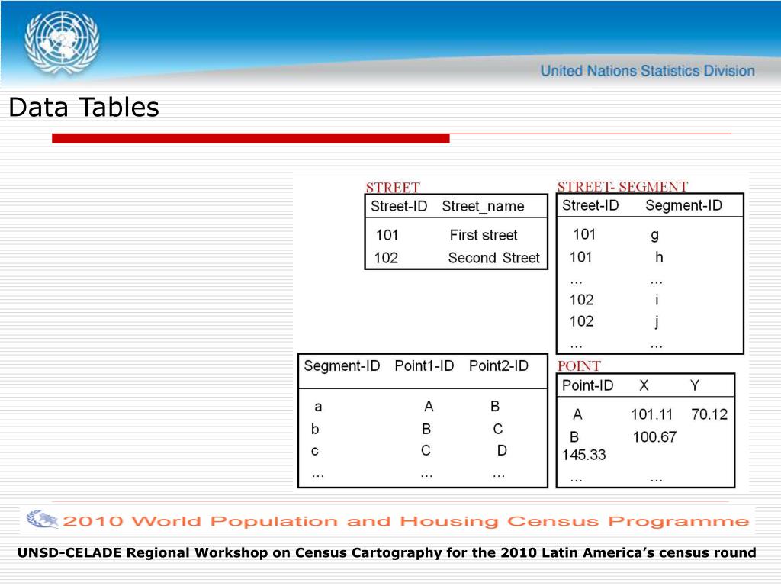Click segment value 'j'
Image resolution: width=781 pixels, height=586 pixels.
tap(657, 322)
